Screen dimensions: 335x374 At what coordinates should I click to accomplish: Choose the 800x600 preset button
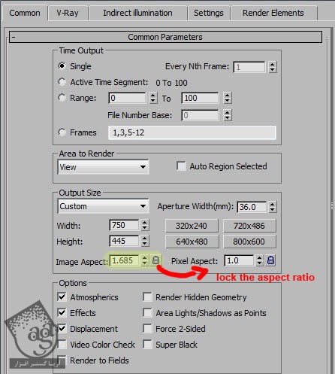(x=249, y=242)
